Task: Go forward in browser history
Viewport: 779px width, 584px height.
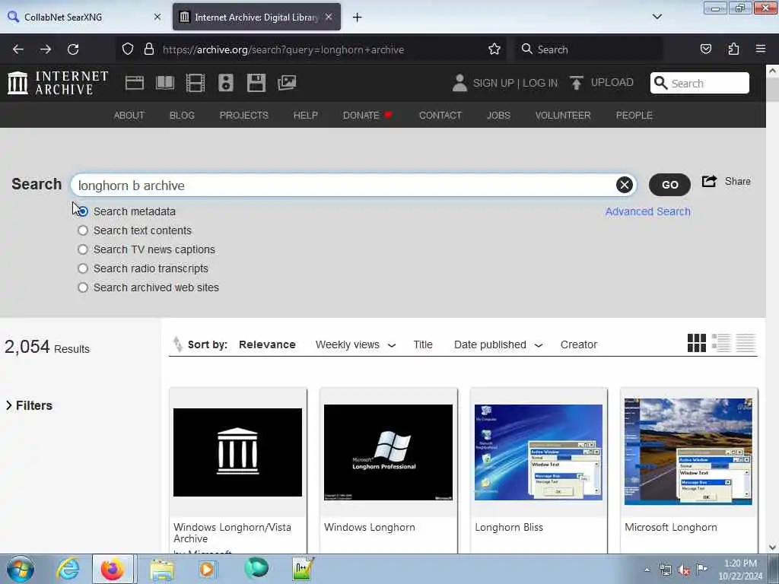Action: tap(46, 49)
